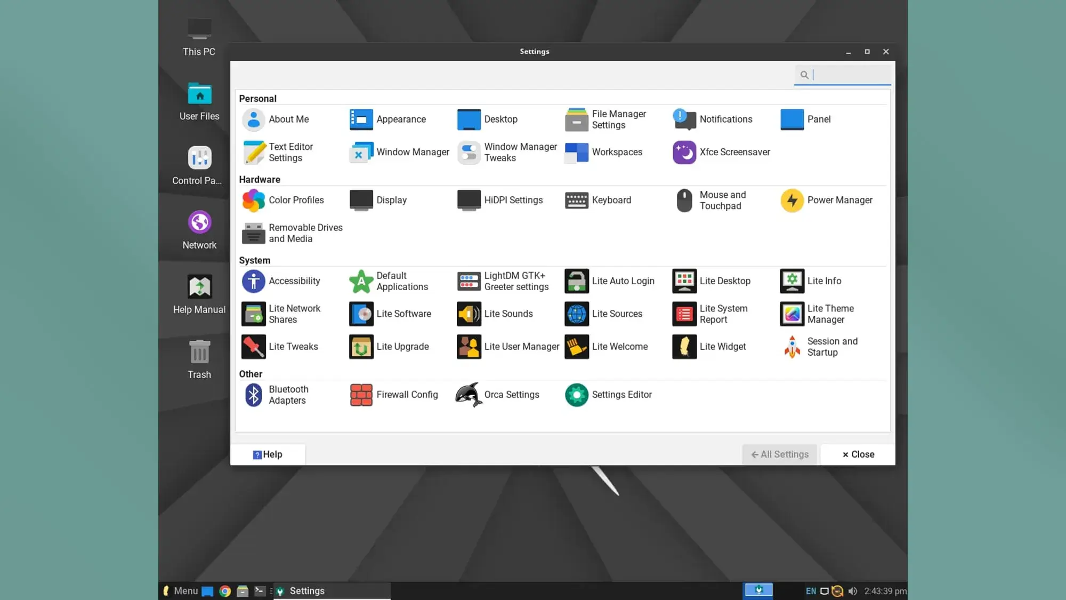The width and height of the screenshot is (1066, 600).
Task: Select the Settings entry in the taskbar
Action: coord(307,590)
